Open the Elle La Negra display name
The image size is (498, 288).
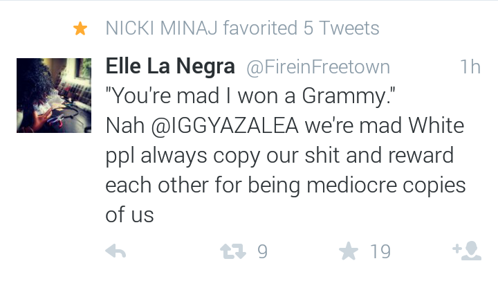click(x=170, y=66)
